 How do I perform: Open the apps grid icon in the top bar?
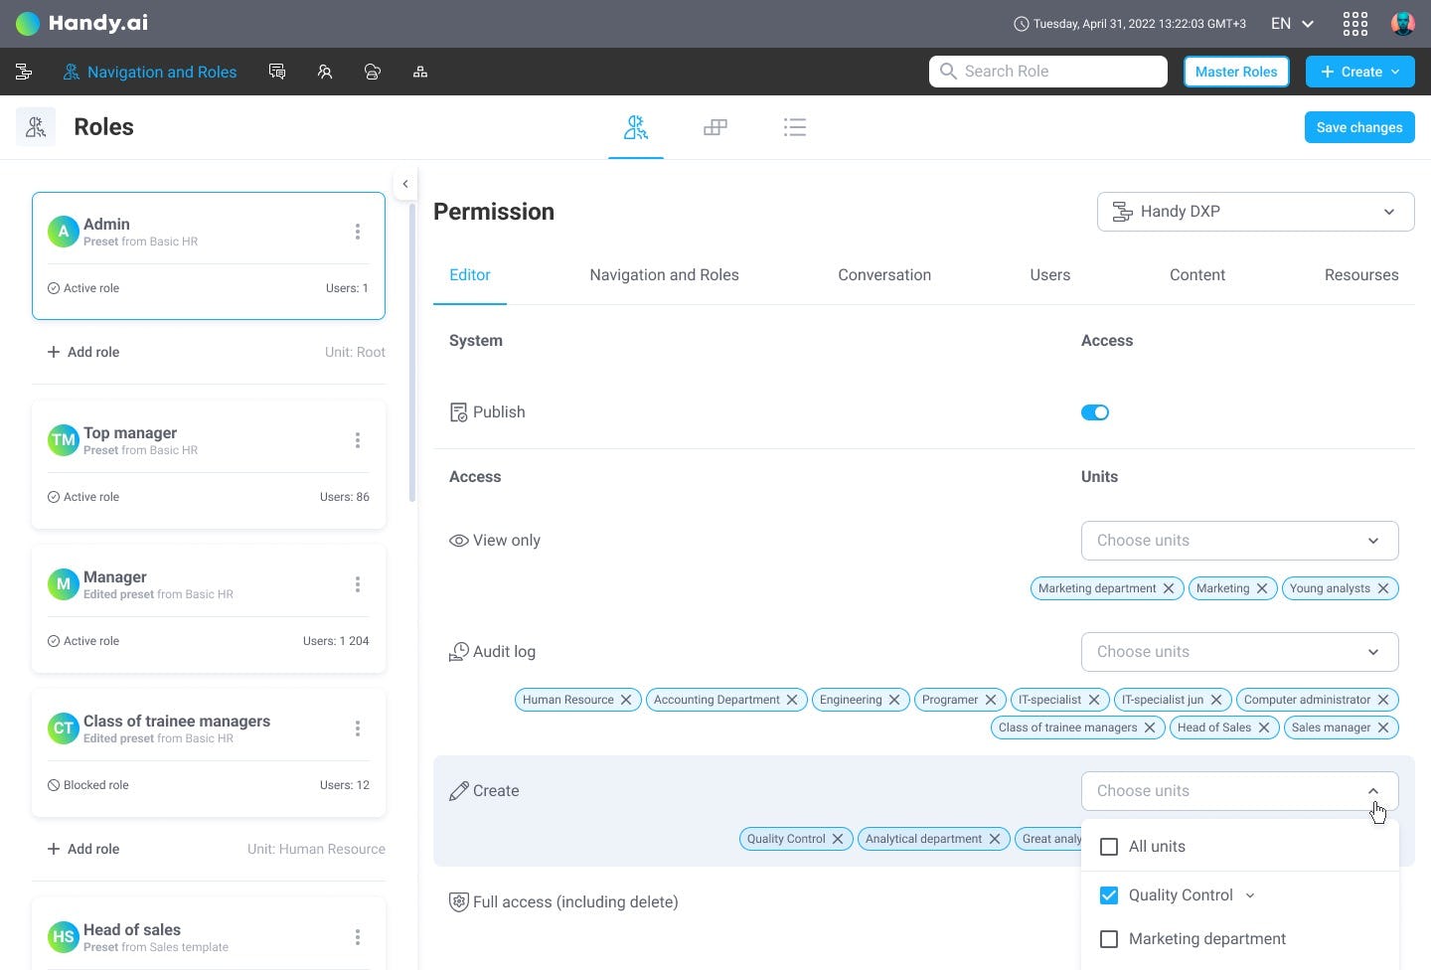[x=1354, y=23]
